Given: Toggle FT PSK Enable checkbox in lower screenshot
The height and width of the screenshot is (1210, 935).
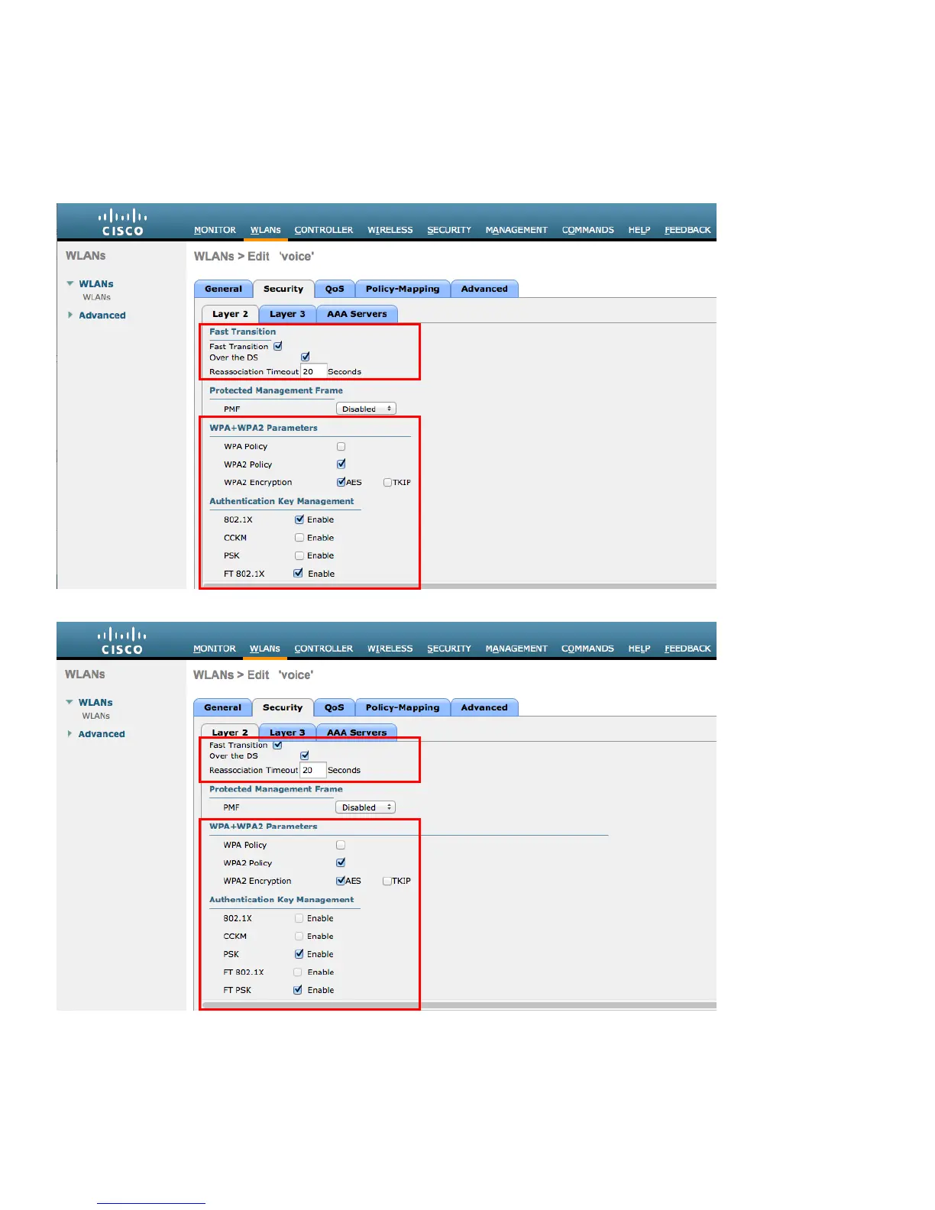Looking at the screenshot, I should point(298,990).
